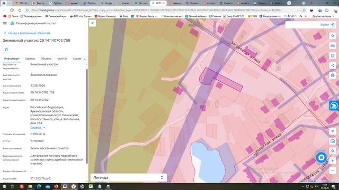Zoom out the map with minus button
The height and width of the screenshot is (190, 339).
(x=333, y=171)
